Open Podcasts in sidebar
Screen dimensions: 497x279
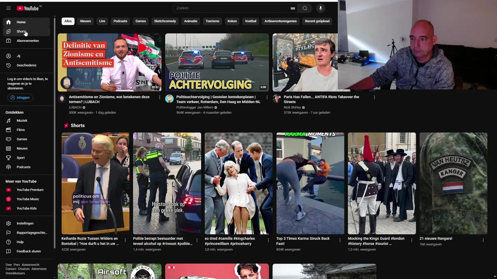26,167
